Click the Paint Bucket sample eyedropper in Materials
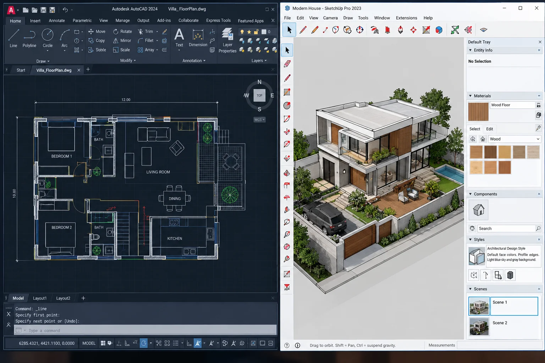Screen dimensions: 545x363 [538, 128]
